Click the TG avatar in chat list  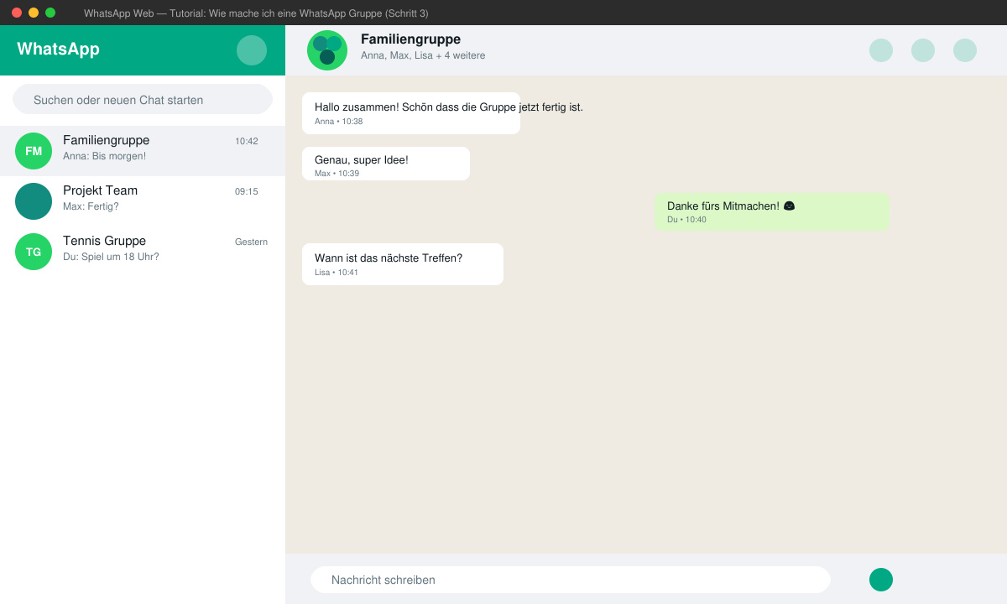click(x=34, y=252)
